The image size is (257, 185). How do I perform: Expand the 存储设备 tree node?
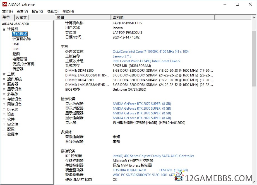(4, 99)
